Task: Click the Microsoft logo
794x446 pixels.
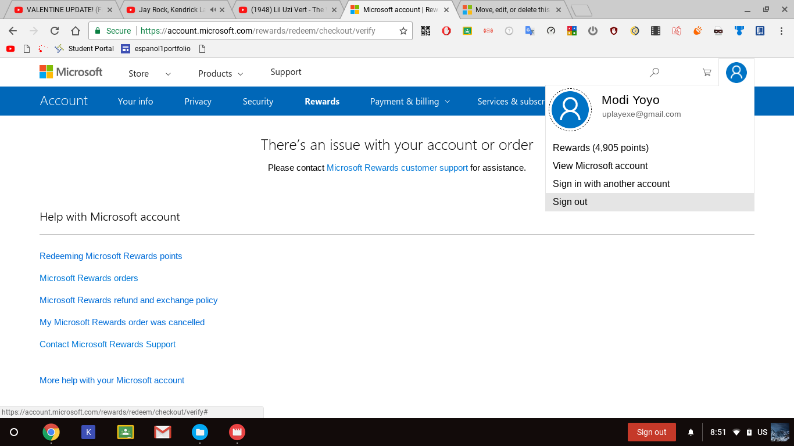Action: [71, 72]
